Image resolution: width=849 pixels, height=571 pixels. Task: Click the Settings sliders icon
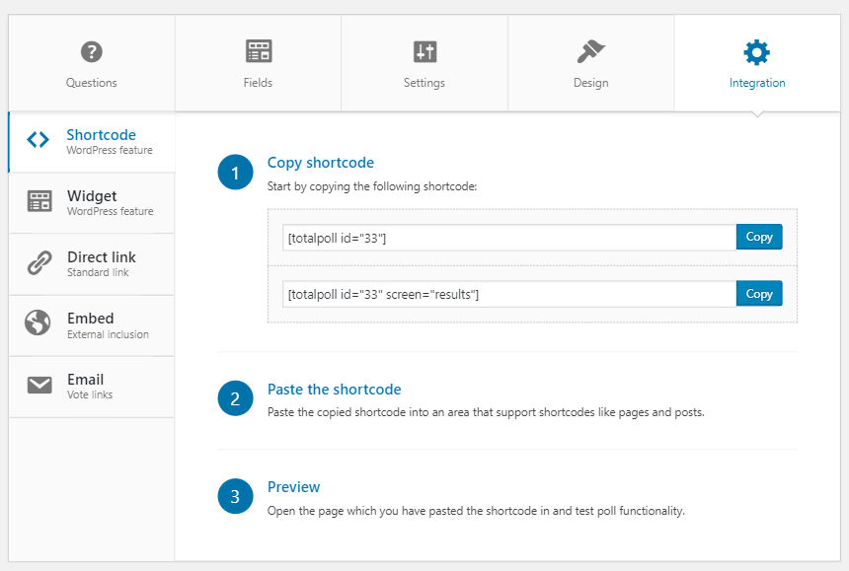(424, 52)
